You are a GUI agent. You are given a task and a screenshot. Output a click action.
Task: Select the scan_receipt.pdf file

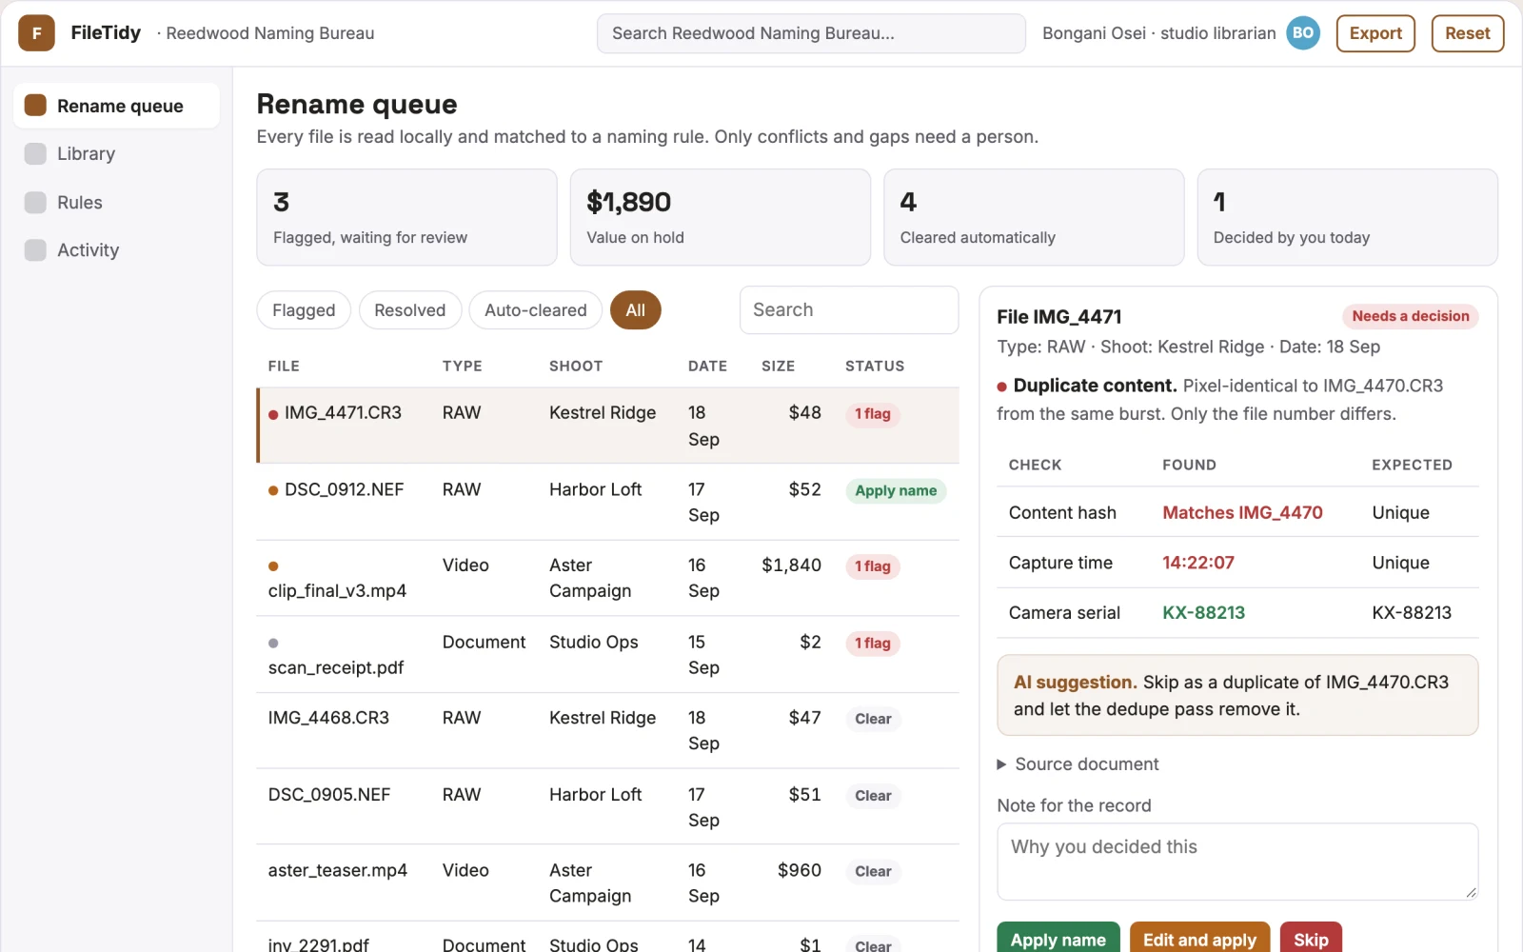pos(607,654)
